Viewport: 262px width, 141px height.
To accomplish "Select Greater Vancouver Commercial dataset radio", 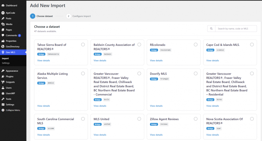I will click(x=139, y=74).
